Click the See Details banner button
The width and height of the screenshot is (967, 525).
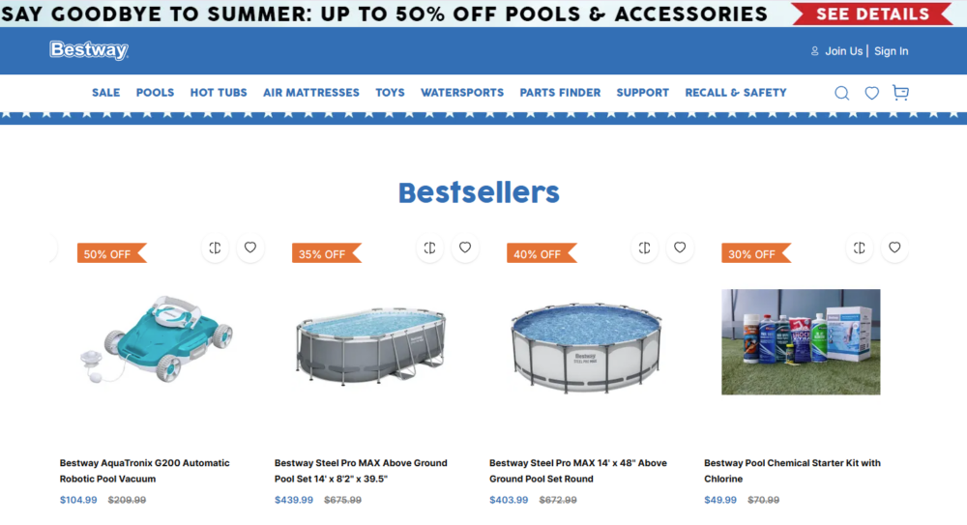click(x=872, y=14)
